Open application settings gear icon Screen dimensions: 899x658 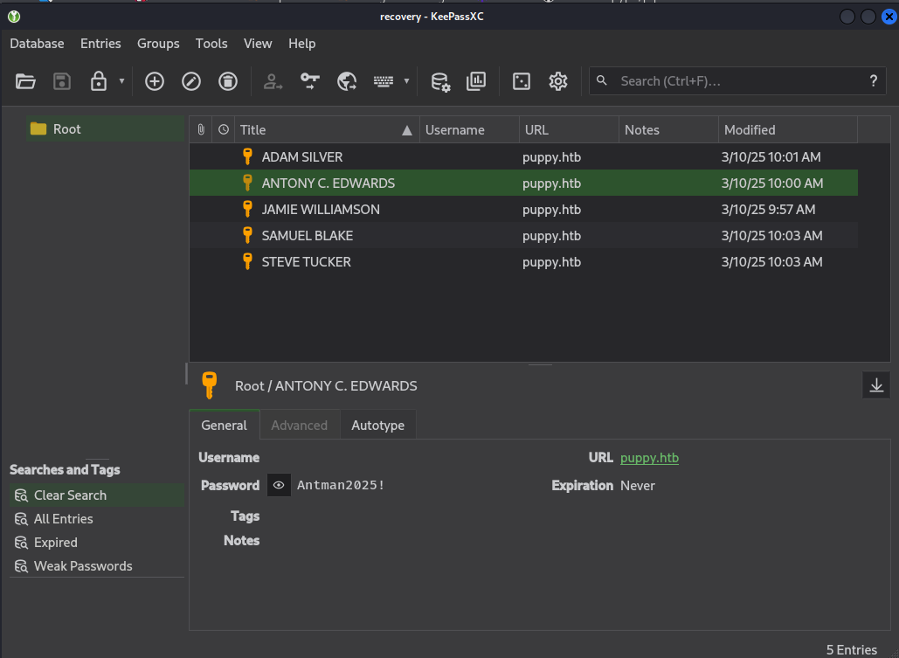[x=558, y=81]
